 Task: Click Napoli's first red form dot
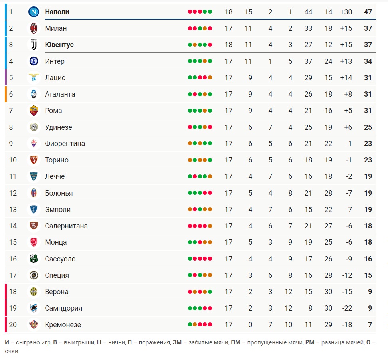[190, 12]
